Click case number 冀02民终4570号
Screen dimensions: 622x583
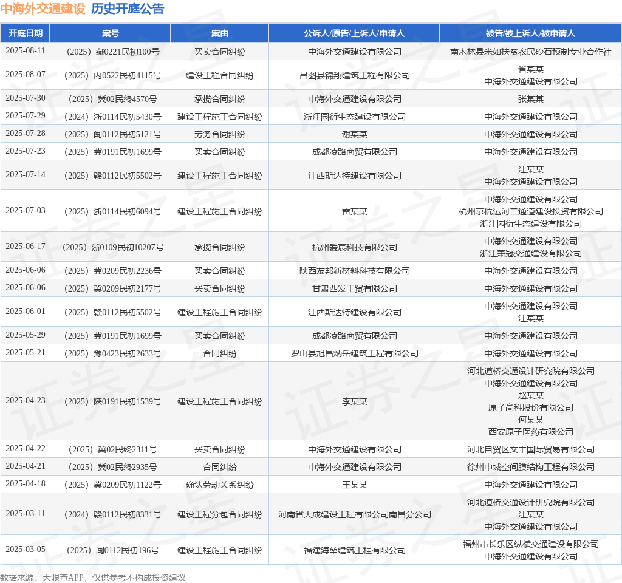[113, 99]
